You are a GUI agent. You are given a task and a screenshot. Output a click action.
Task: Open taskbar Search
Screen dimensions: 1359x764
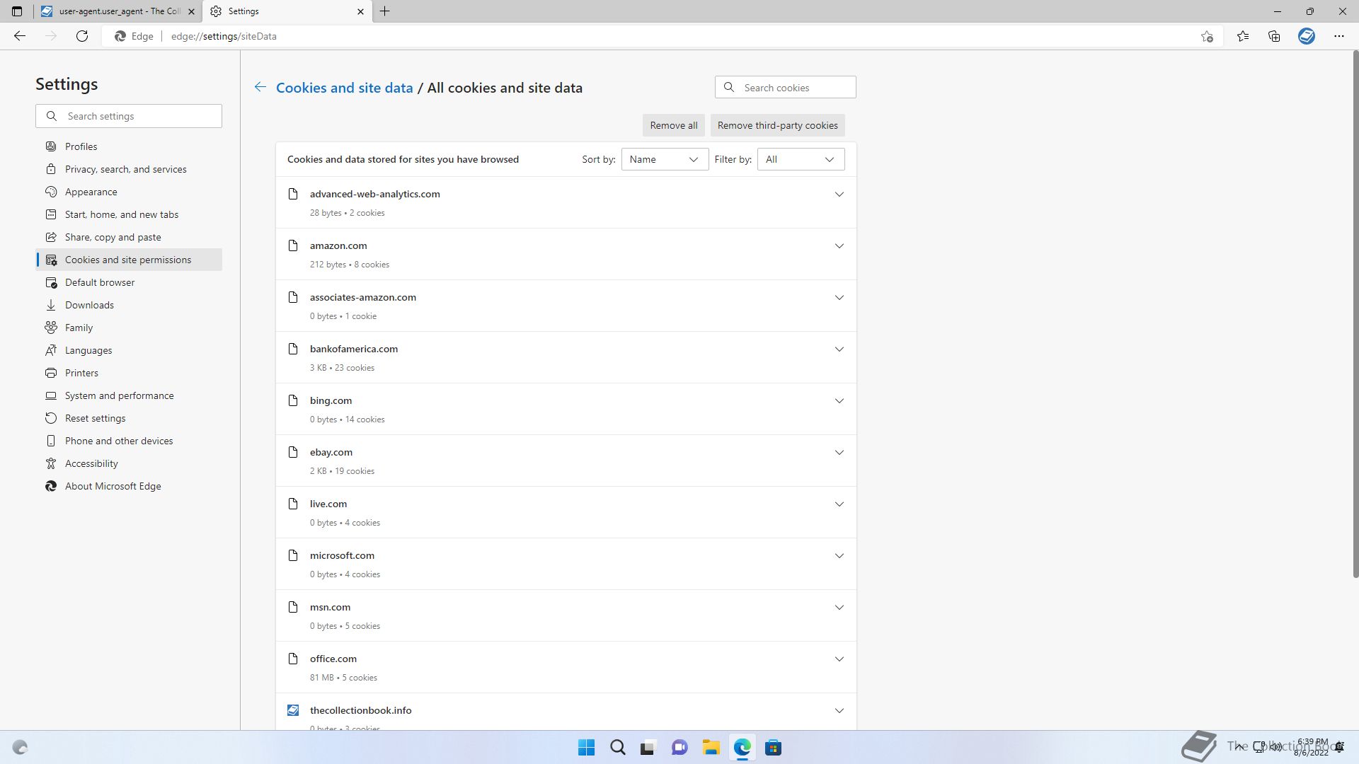pyautogui.click(x=617, y=748)
